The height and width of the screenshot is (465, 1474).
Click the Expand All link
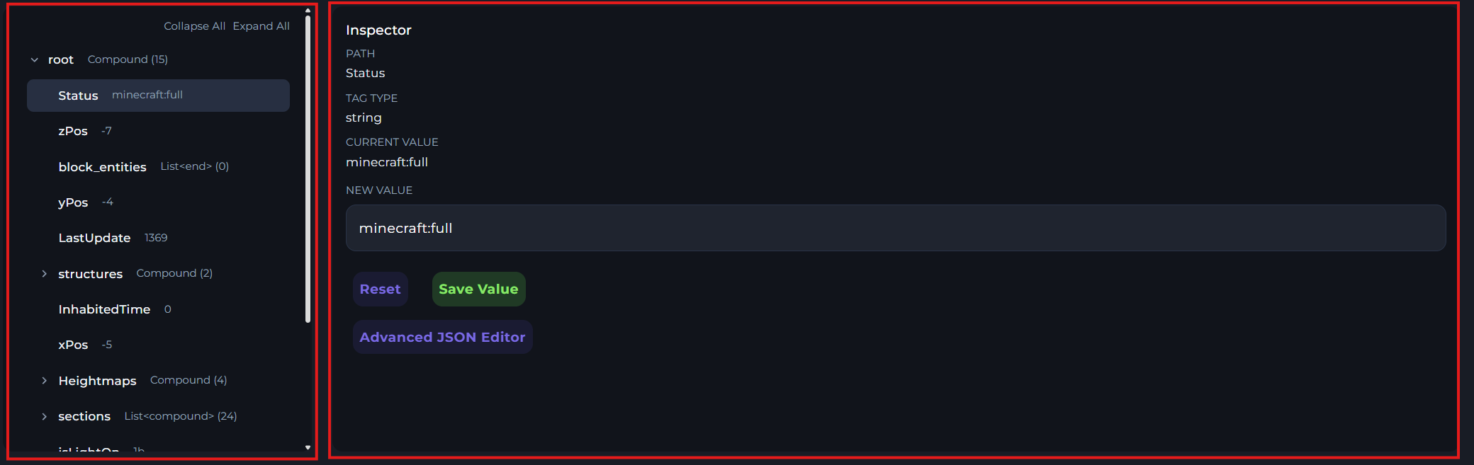[x=261, y=26]
